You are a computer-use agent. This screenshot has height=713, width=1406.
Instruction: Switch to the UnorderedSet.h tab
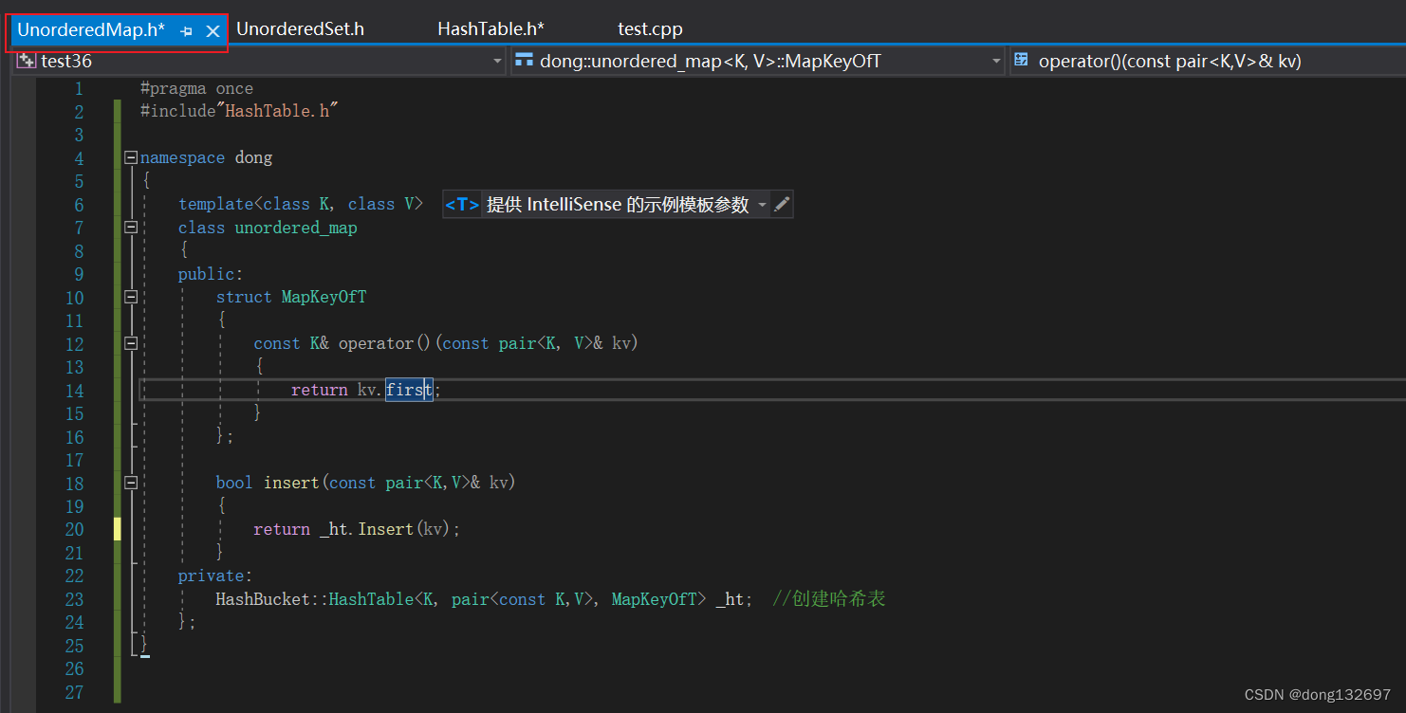pyautogui.click(x=300, y=29)
